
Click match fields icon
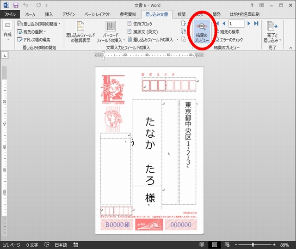[183, 31]
